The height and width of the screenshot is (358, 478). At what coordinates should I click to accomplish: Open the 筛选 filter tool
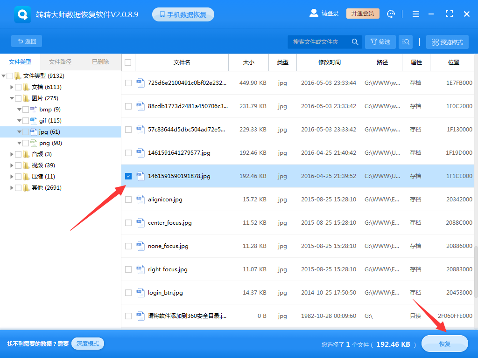pyautogui.click(x=380, y=41)
